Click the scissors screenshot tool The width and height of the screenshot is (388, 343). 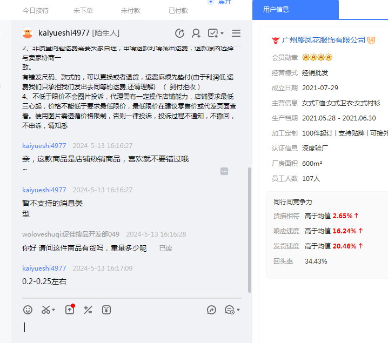point(46,310)
